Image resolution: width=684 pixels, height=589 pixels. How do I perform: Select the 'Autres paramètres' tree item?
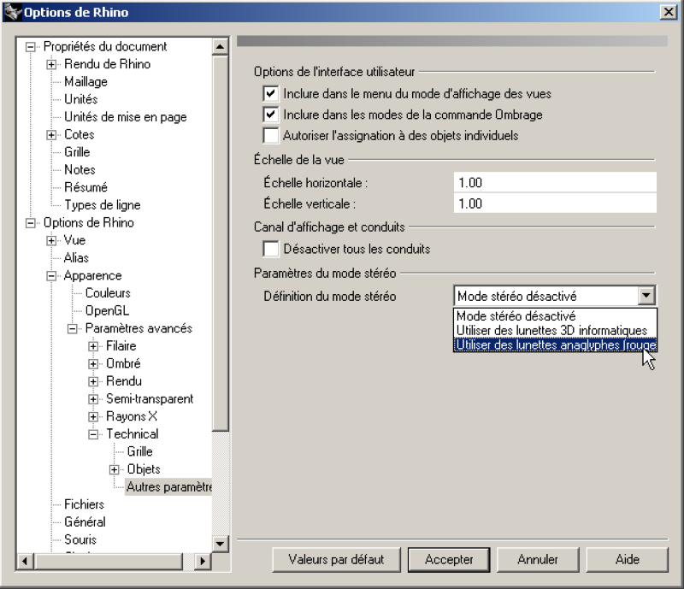pos(168,487)
